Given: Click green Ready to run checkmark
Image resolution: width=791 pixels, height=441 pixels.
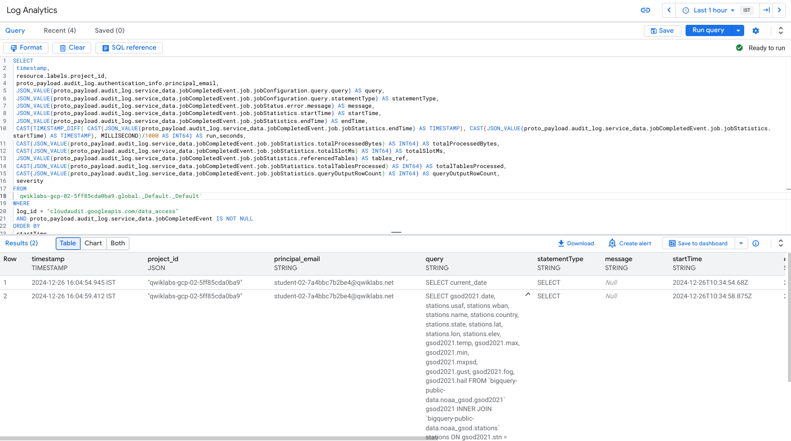Looking at the screenshot, I should (x=740, y=48).
